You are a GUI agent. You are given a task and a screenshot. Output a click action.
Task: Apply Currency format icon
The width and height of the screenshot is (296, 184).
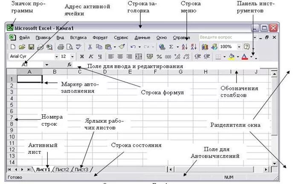150,56
